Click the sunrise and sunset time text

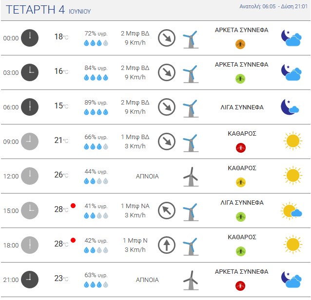tap(273, 6)
